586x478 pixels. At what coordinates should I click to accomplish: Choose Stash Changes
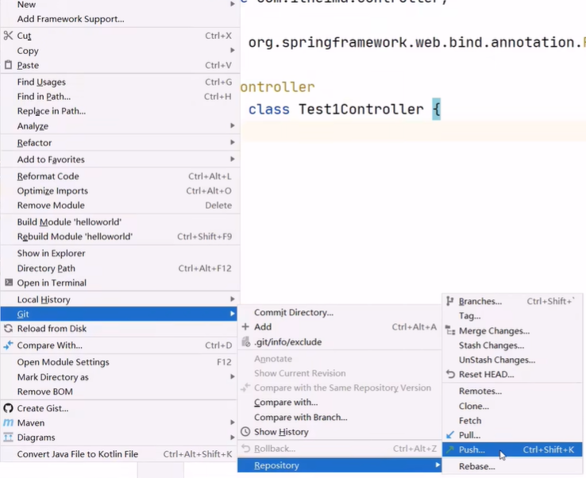coord(512,345)
